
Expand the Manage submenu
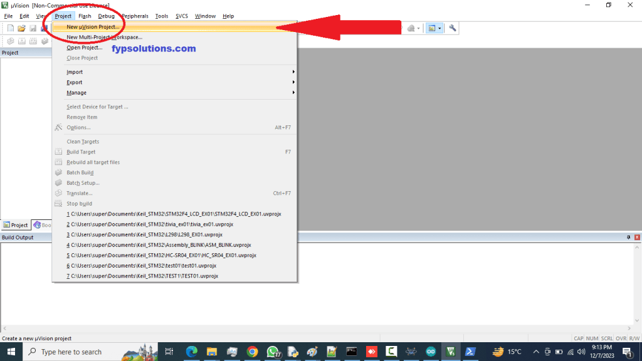(77, 93)
